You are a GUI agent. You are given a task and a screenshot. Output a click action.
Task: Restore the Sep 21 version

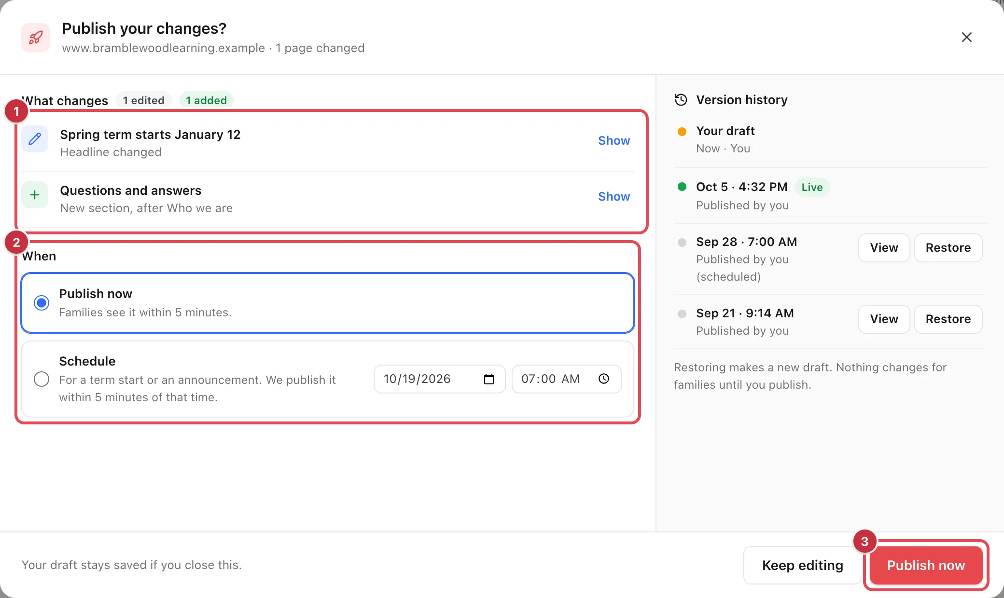pos(948,319)
